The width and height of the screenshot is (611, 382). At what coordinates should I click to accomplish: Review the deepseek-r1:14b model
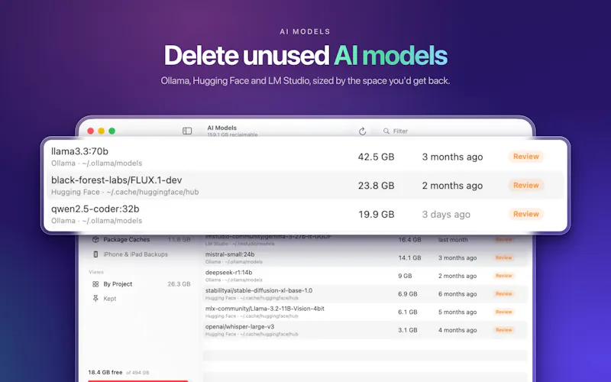click(503, 276)
